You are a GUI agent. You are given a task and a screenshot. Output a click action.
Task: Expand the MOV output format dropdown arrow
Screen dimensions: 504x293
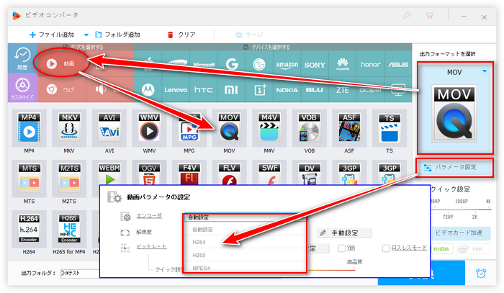(x=485, y=71)
